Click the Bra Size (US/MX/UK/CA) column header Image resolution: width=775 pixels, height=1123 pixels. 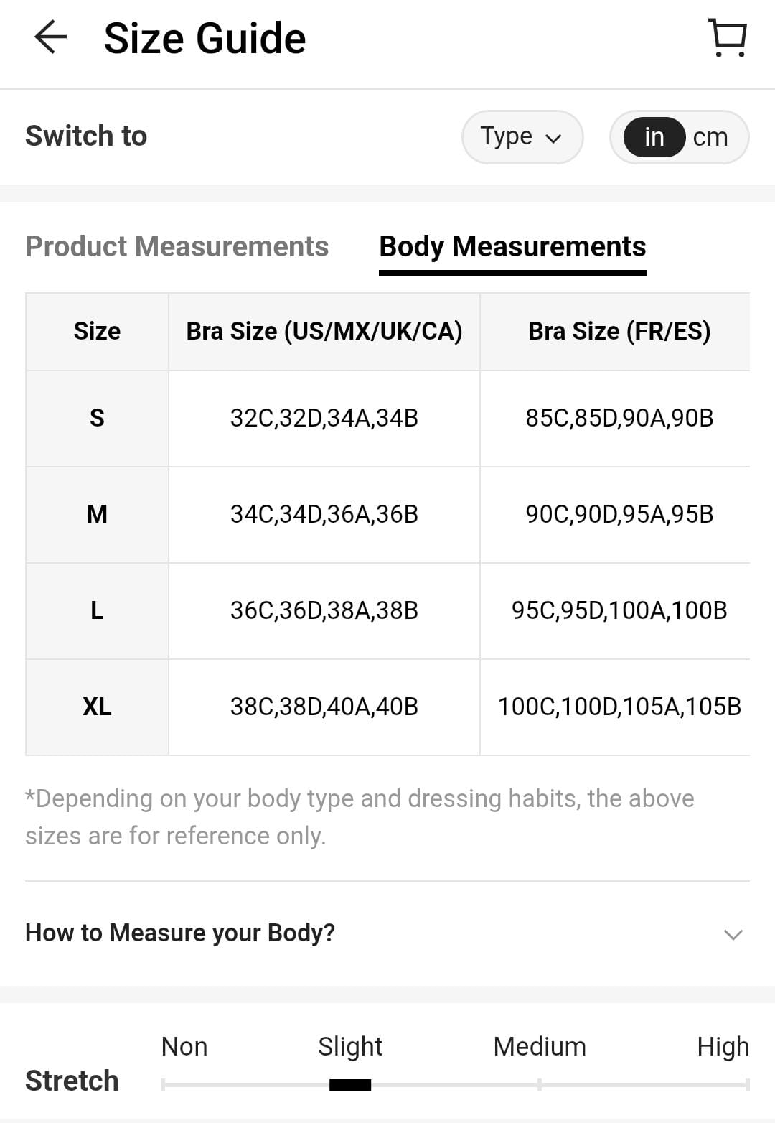tap(324, 331)
